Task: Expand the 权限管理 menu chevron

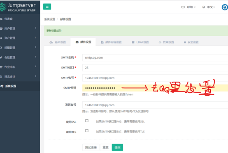Action: click(35, 47)
